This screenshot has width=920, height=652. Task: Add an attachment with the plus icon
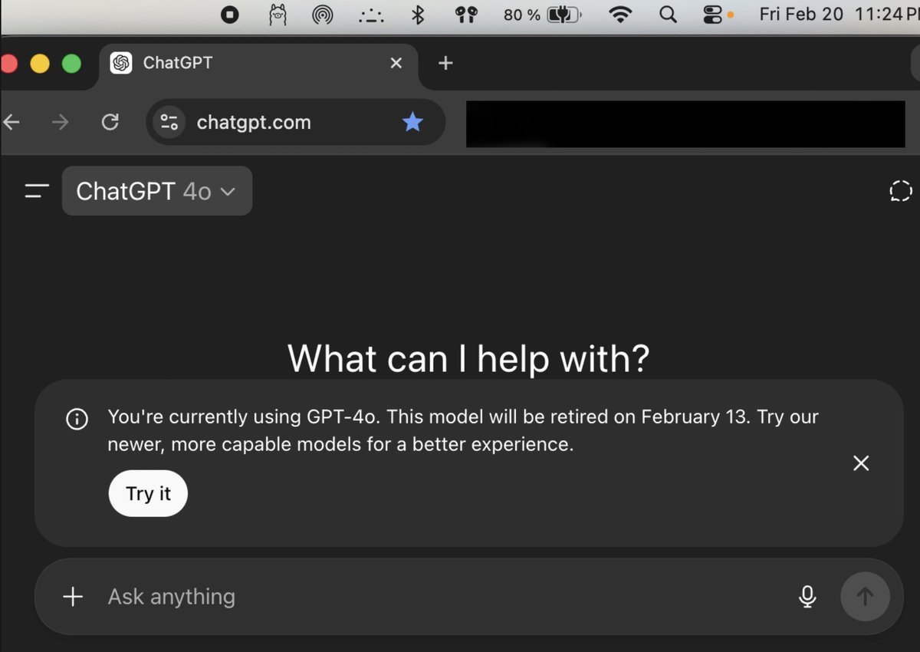click(72, 597)
